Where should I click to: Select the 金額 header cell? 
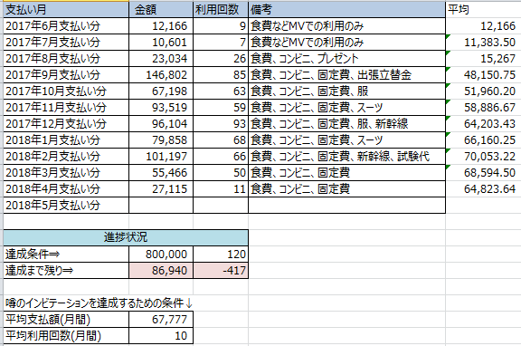coord(161,10)
